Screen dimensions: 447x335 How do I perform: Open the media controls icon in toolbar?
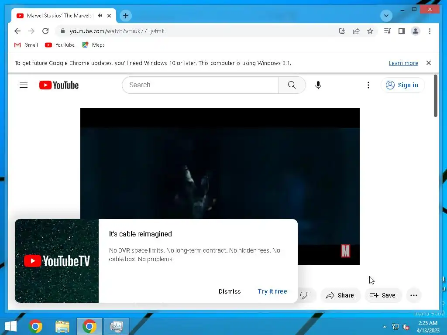(x=388, y=31)
